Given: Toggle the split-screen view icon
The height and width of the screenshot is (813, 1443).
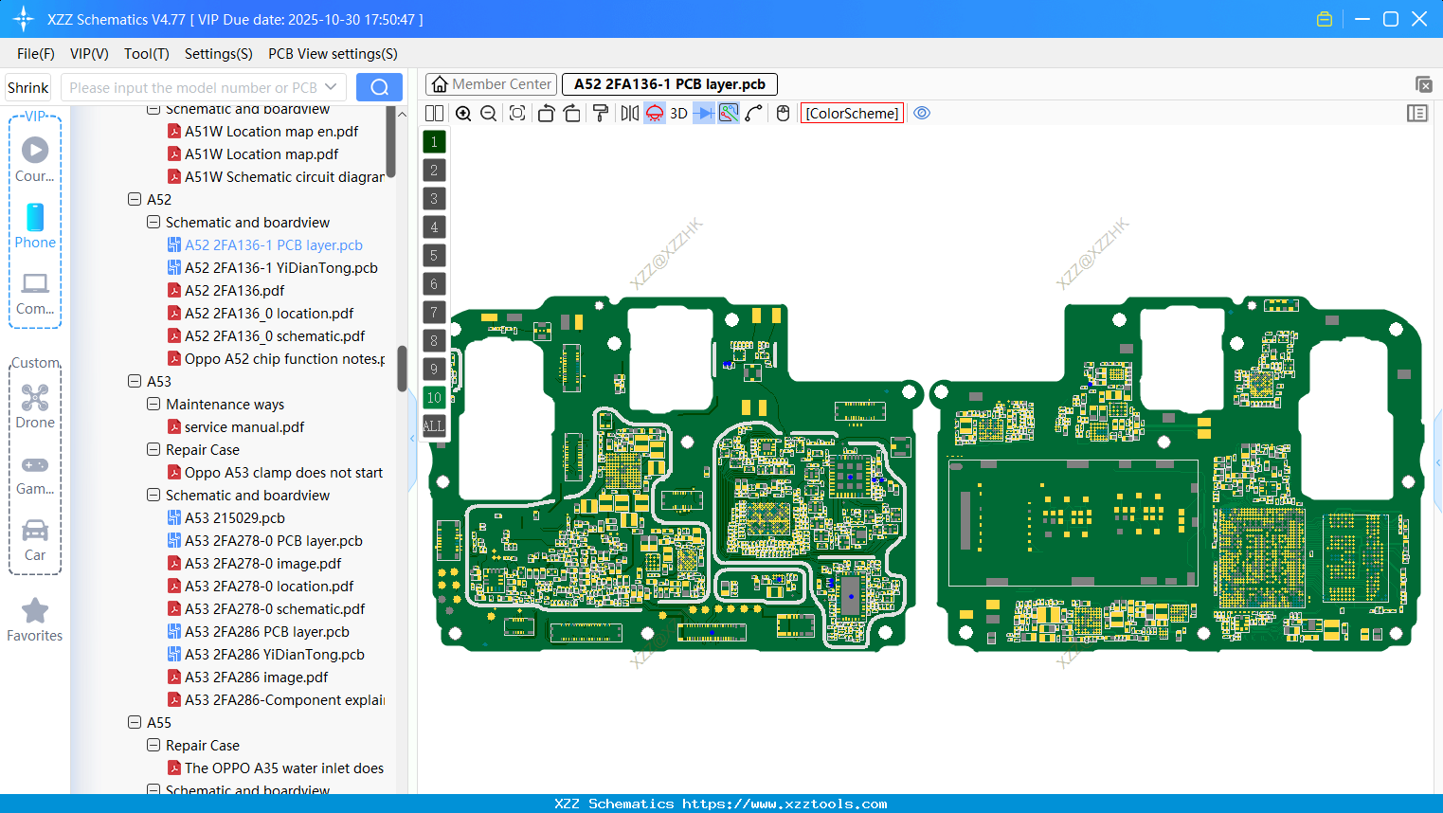Looking at the screenshot, I should (x=433, y=113).
